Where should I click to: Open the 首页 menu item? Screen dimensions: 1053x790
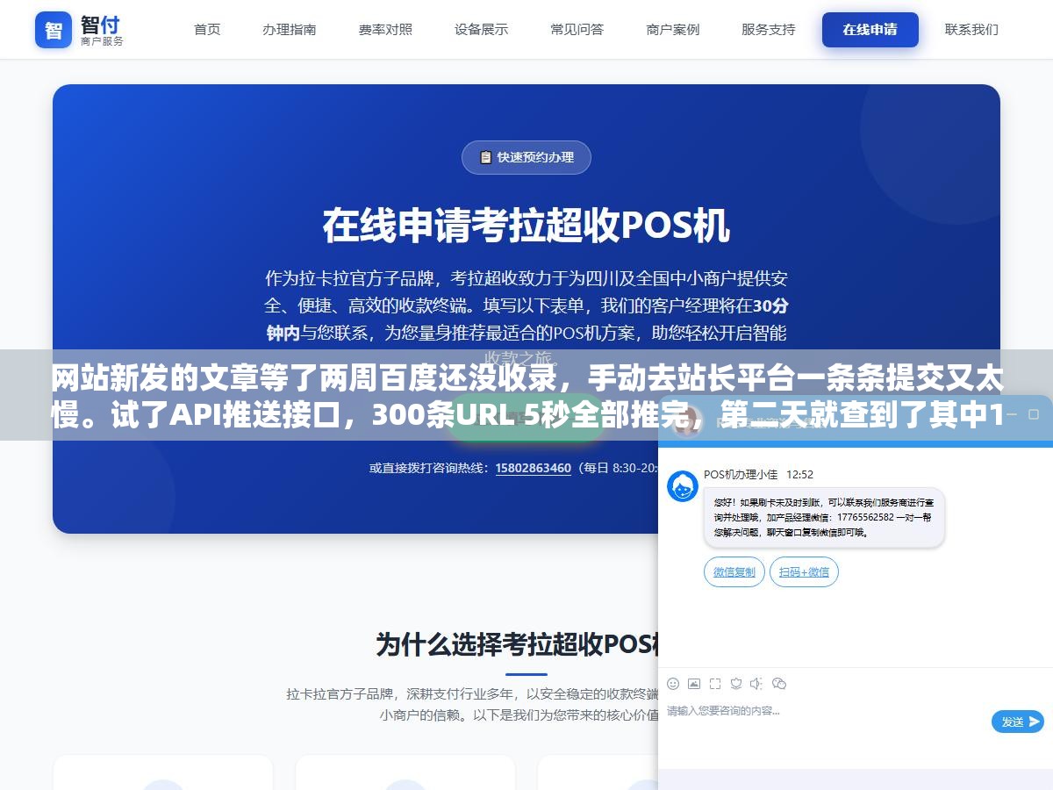pyautogui.click(x=207, y=29)
